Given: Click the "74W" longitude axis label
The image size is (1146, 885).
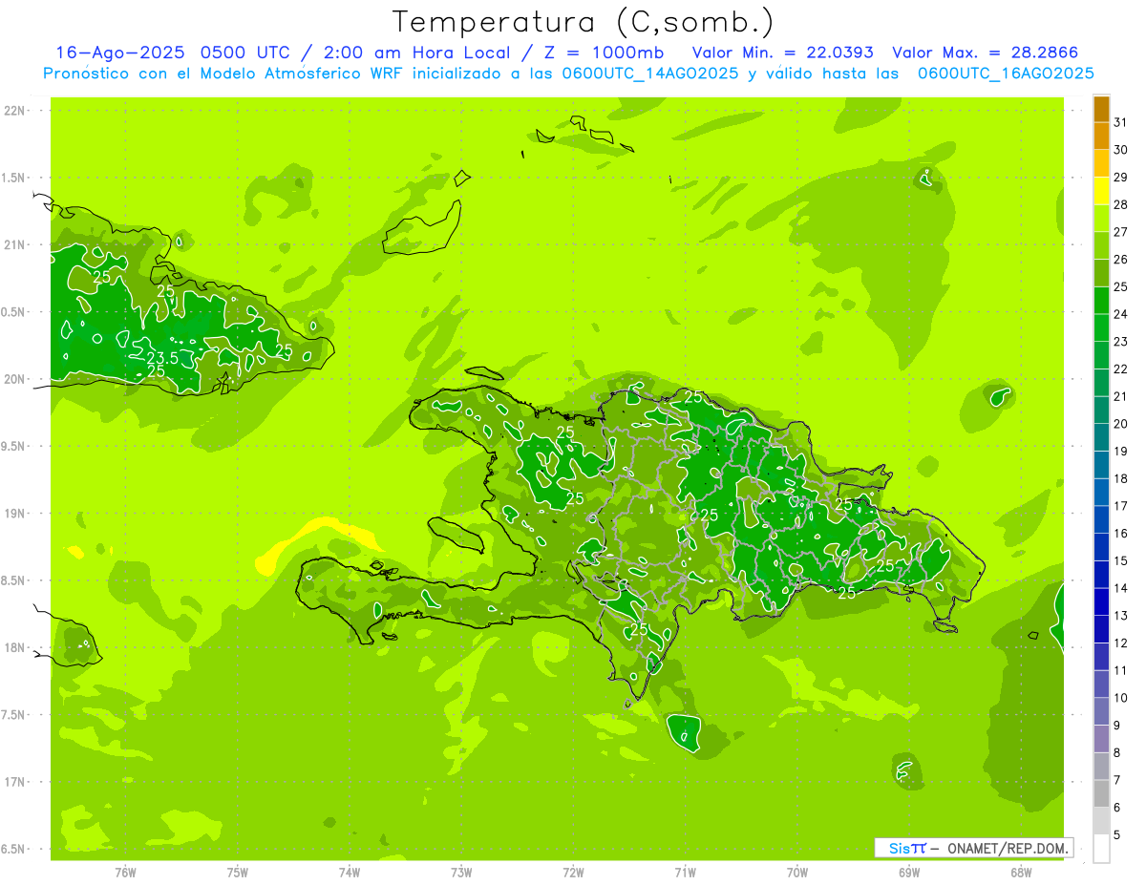Looking at the screenshot, I should click(350, 873).
